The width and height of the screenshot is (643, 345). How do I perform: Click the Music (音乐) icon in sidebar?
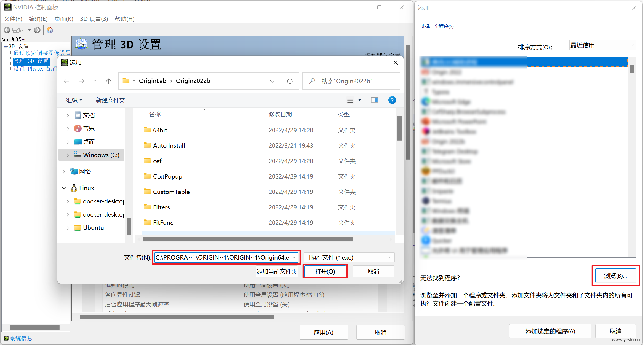(x=78, y=128)
